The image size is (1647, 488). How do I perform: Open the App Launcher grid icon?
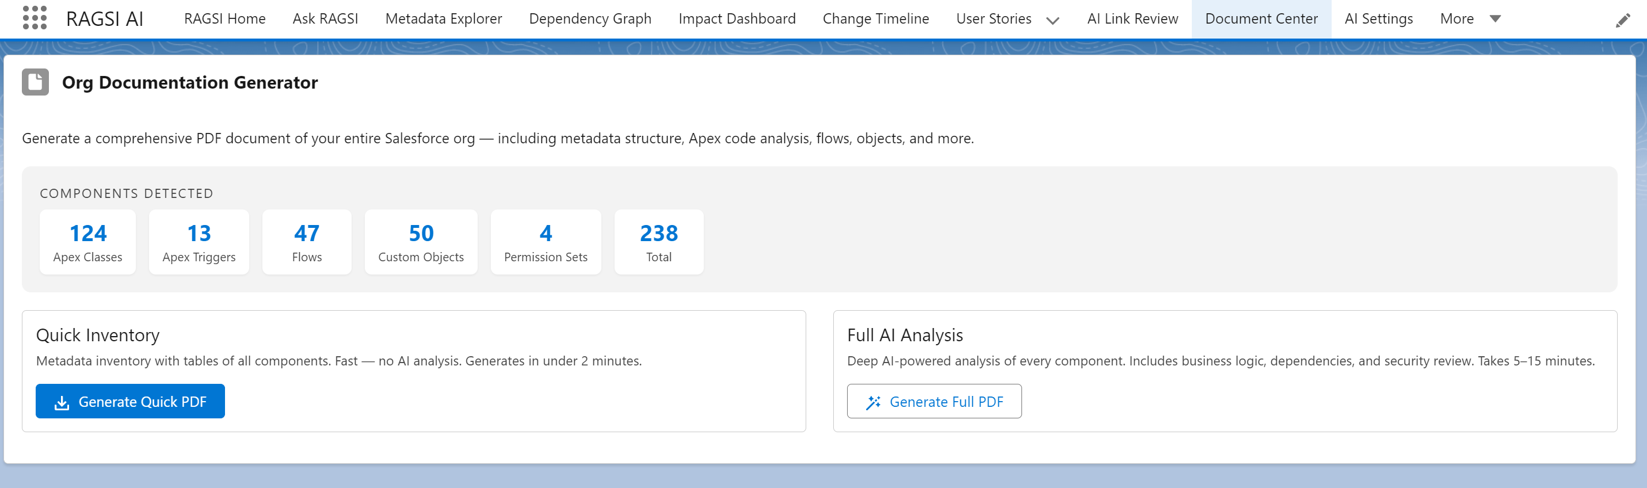point(35,18)
